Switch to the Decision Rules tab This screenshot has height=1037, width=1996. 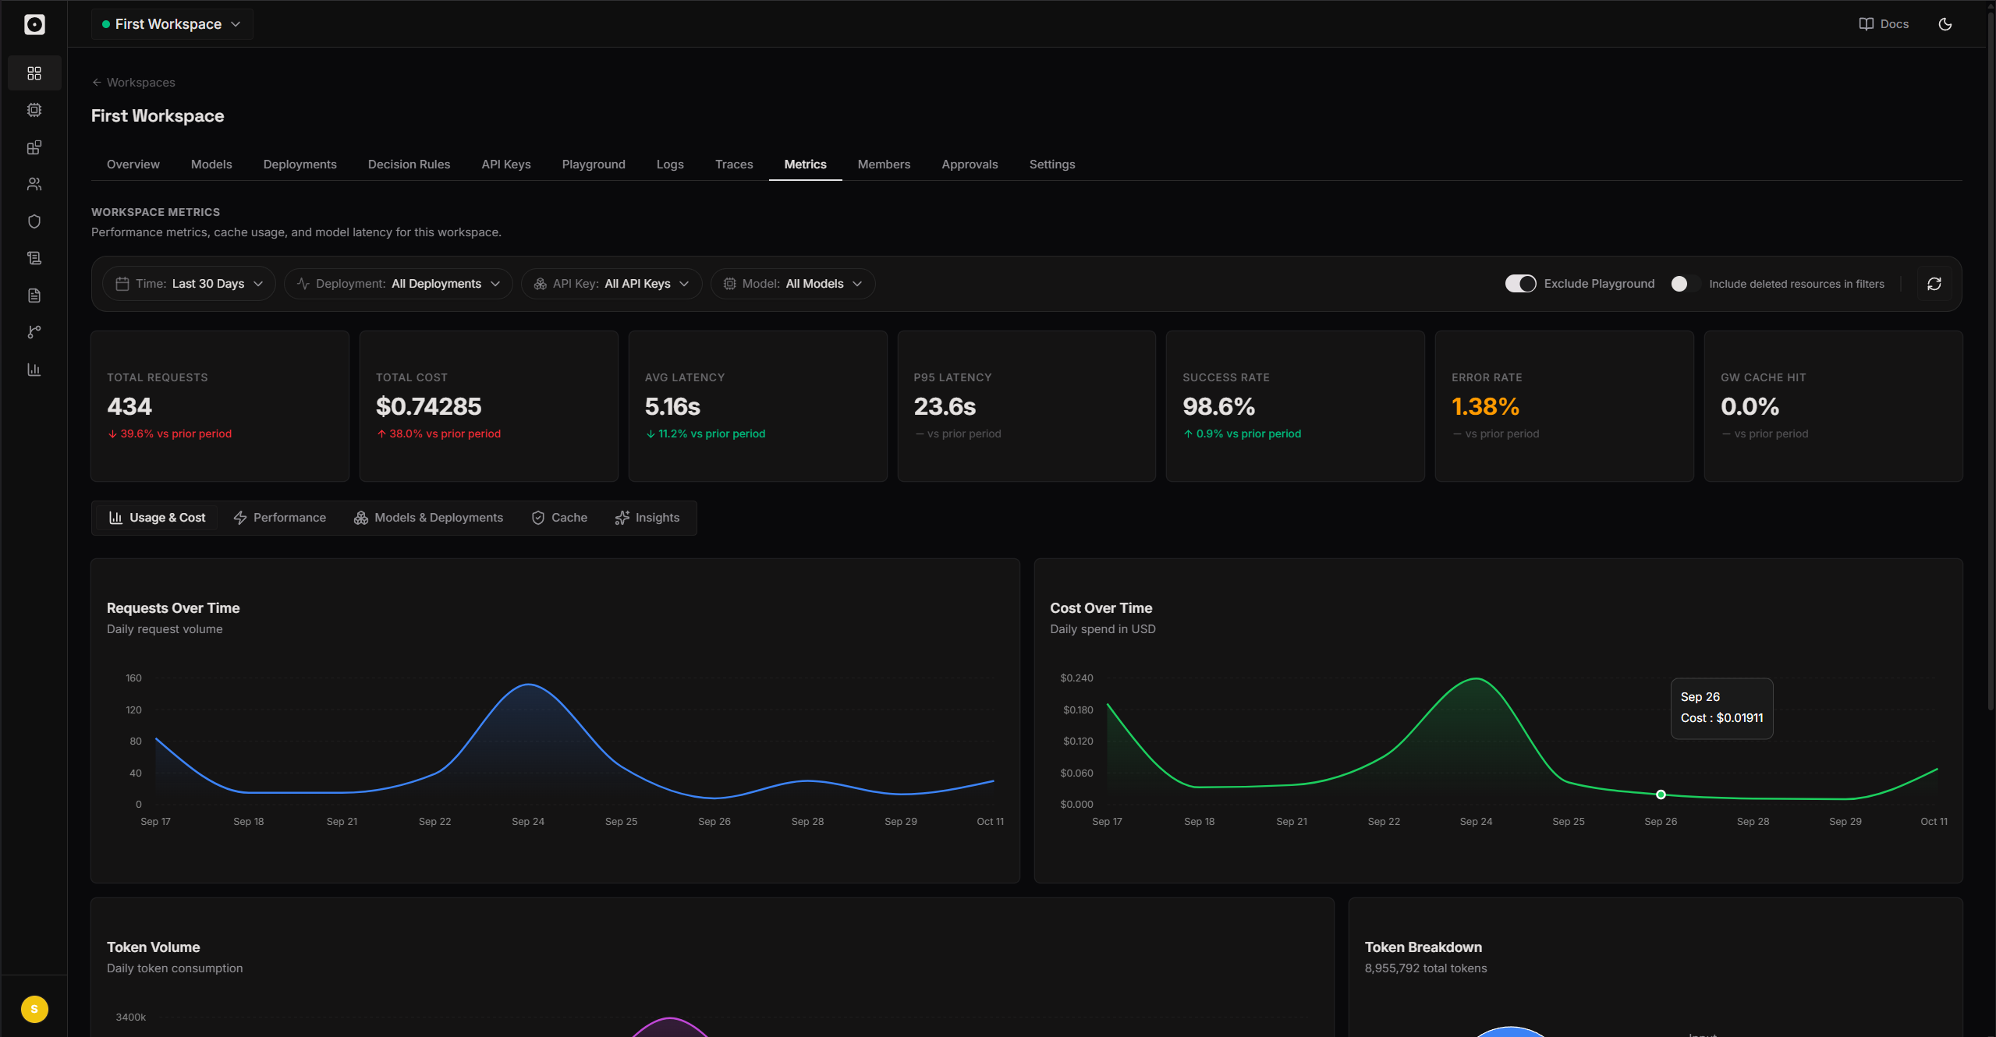tap(409, 165)
